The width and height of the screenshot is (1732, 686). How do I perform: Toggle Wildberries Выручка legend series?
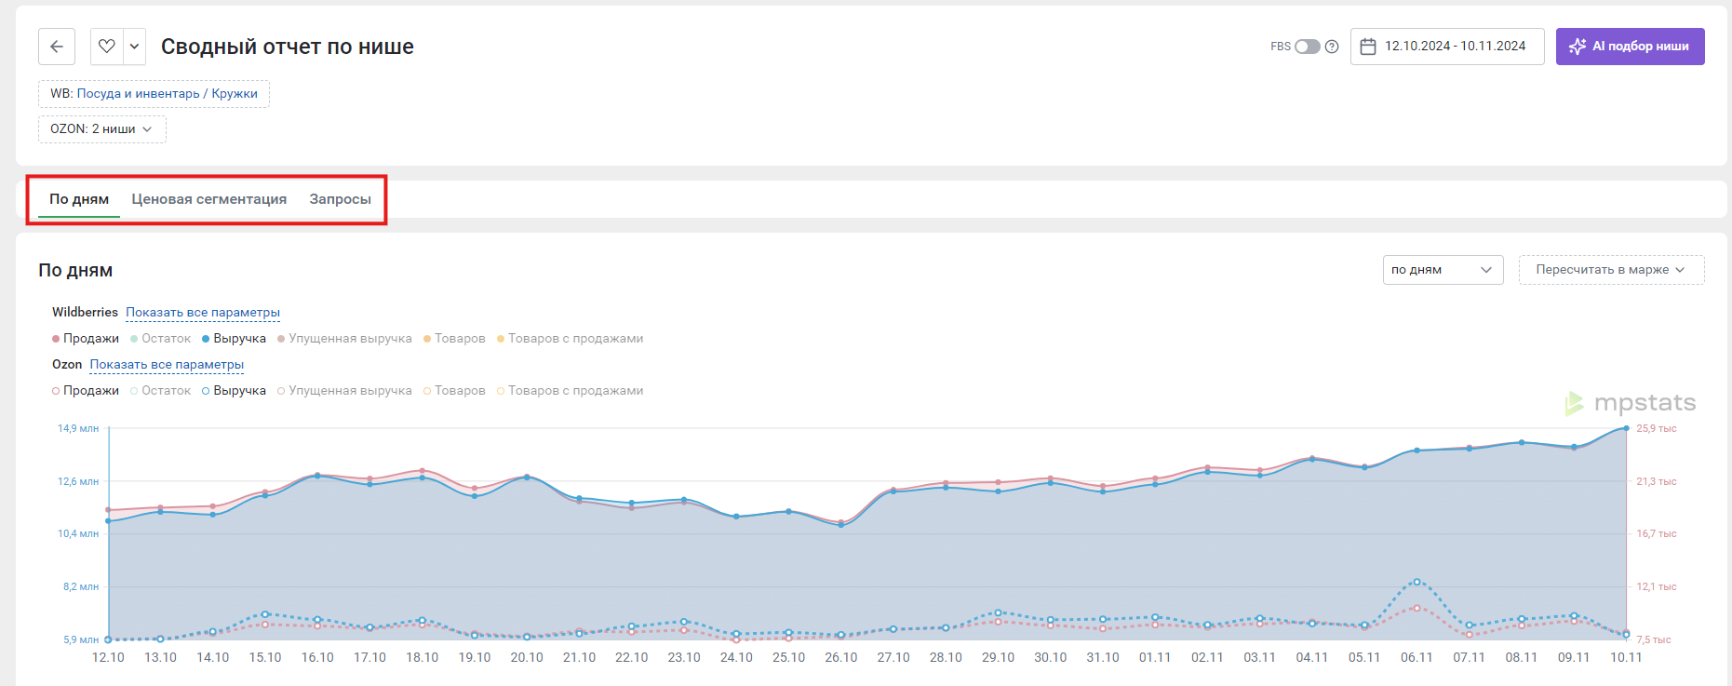[235, 339]
